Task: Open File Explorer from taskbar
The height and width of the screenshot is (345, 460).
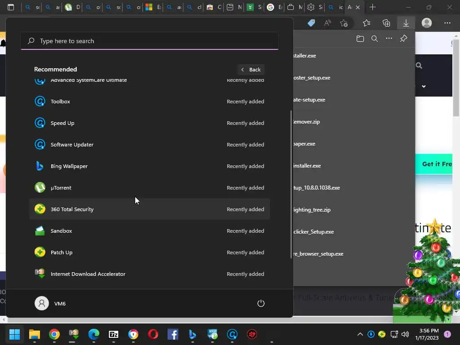Action: click(34, 334)
